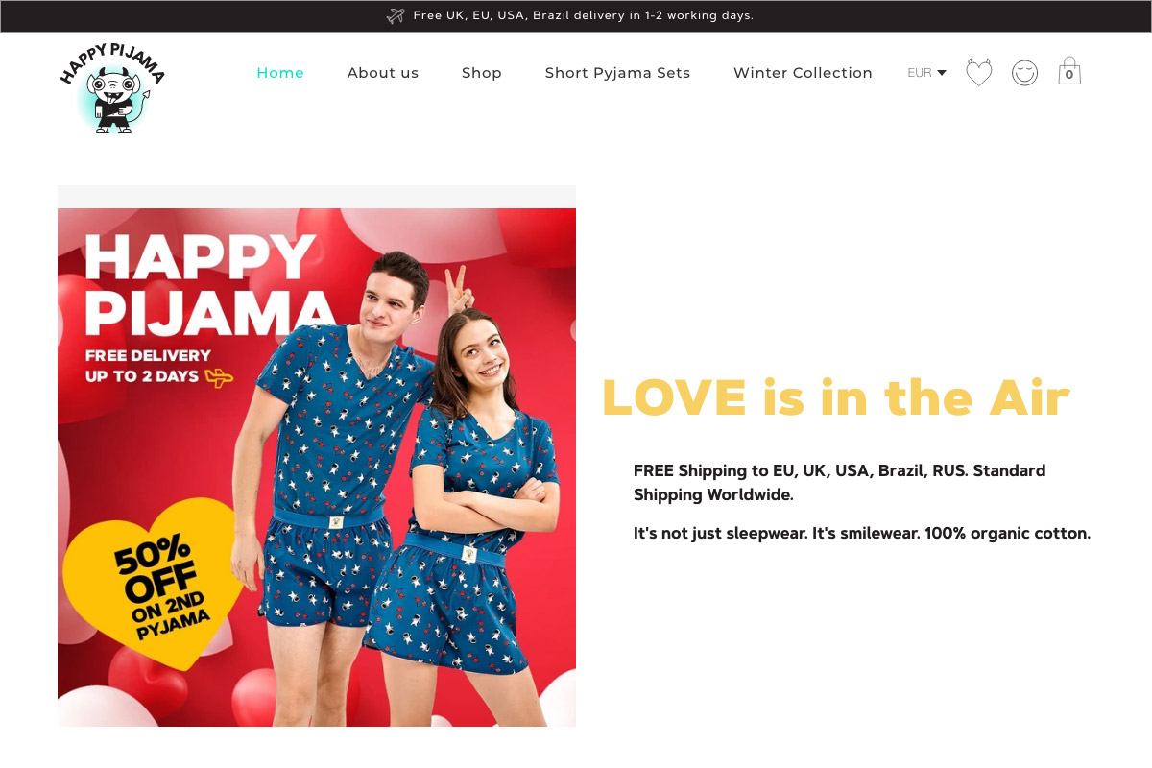Open the Winter Collection menu item
This screenshot has width=1152, height=768.
803,73
